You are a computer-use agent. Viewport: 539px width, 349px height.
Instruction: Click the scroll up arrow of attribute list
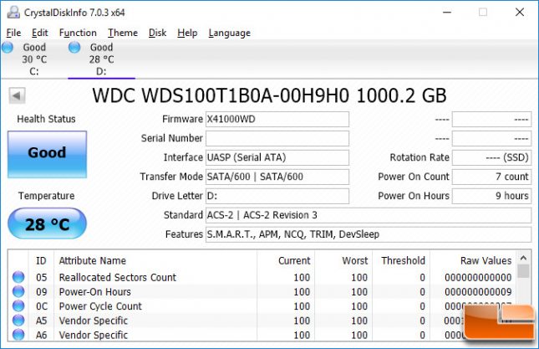click(x=523, y=258)
